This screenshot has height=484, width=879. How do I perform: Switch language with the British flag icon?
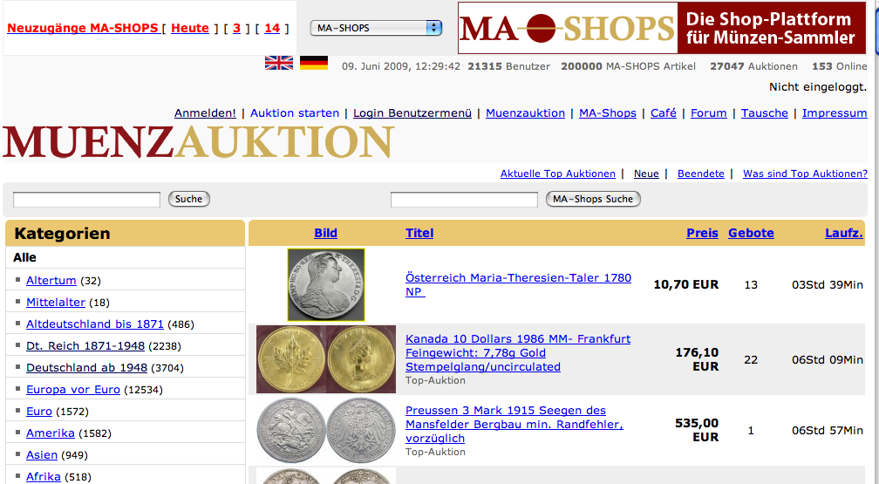coord(279,63)
